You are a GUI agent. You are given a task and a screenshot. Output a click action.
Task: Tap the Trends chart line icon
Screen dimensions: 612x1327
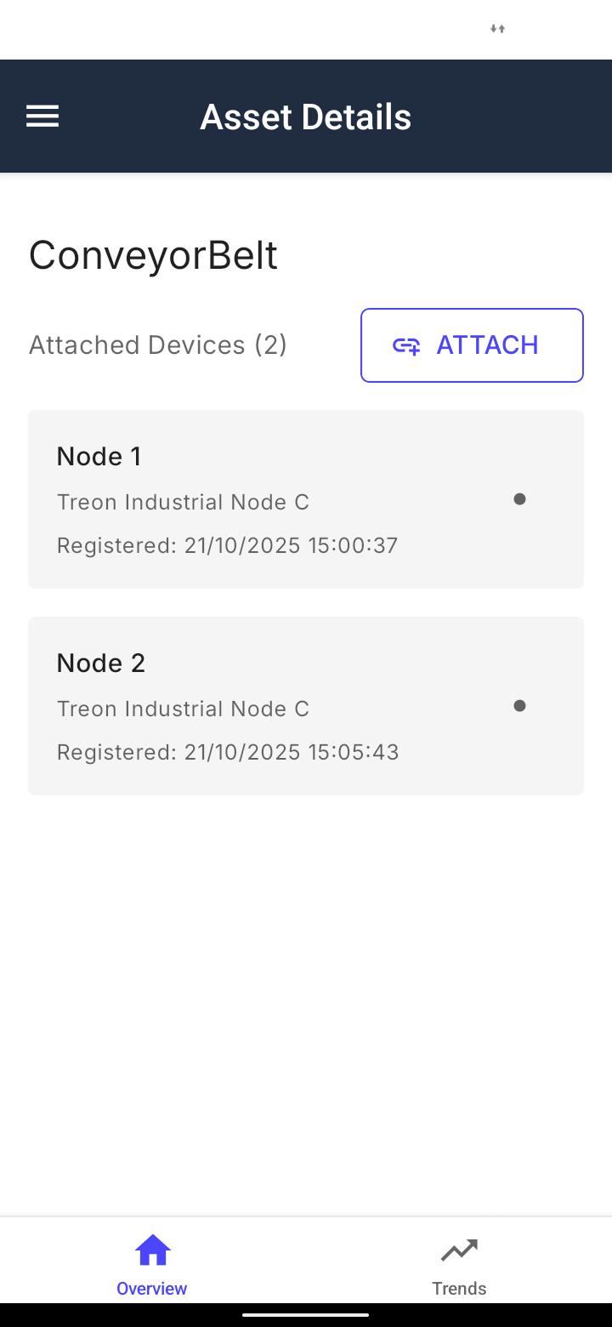click(459, 1250)
